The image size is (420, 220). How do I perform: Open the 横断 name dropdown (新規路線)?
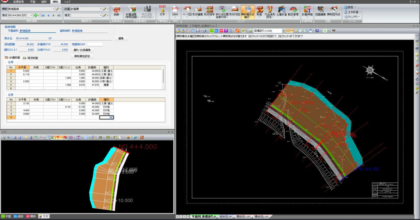pyautogui.click(x=53, y=9)
